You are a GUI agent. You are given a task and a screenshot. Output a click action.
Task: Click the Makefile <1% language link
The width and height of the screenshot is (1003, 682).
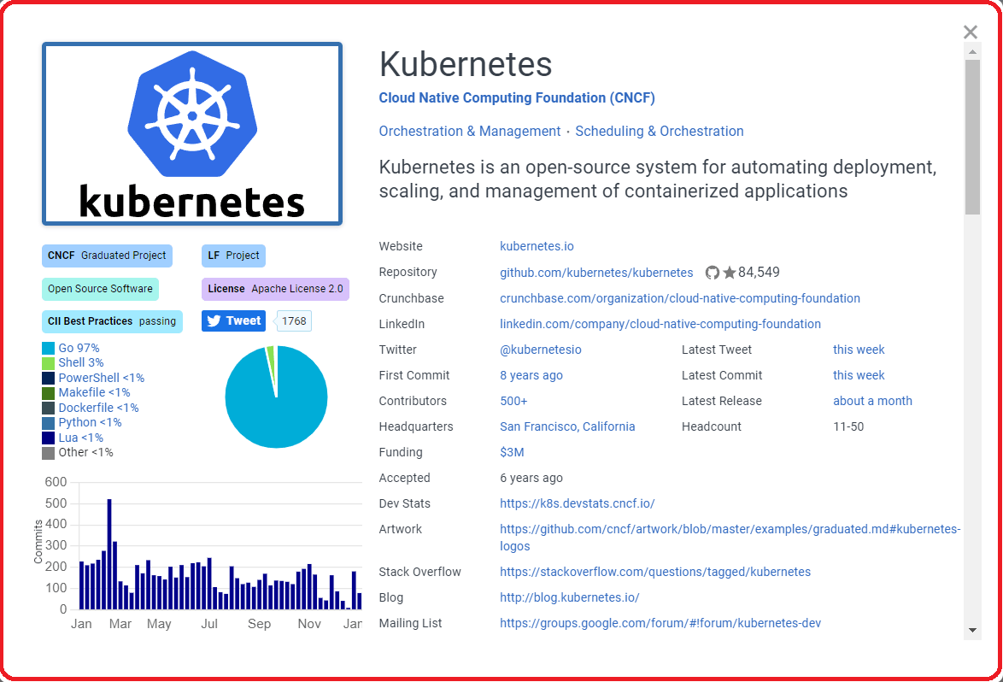tap(94, 393)
